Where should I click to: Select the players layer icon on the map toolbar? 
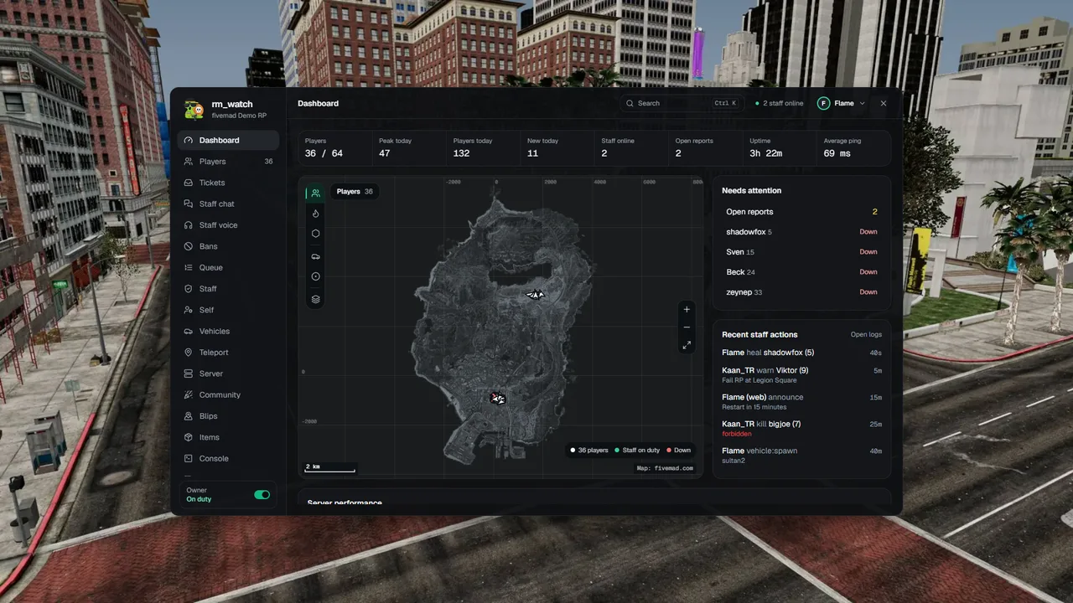coord(315,193)
